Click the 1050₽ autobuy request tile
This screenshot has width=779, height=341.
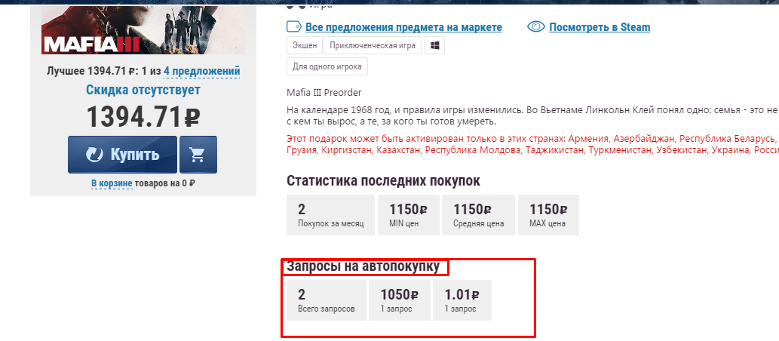tap(400, 300)
